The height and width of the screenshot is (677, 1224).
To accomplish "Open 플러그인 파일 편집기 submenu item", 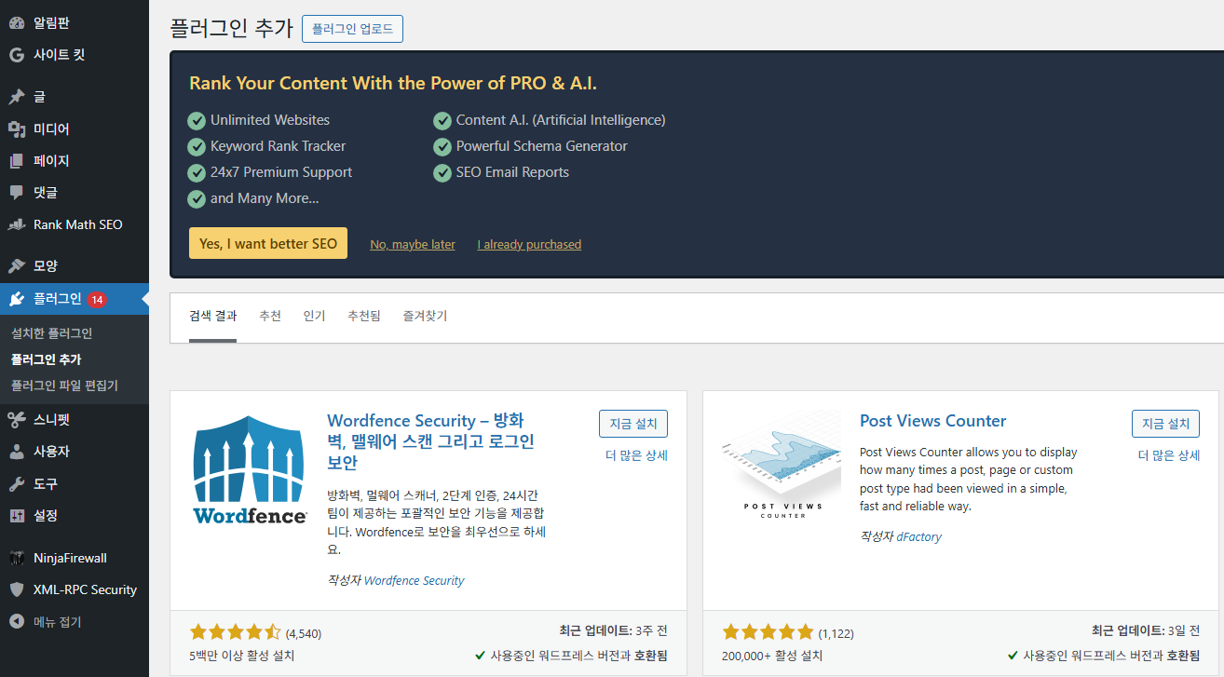I will (x=65, y=386).
